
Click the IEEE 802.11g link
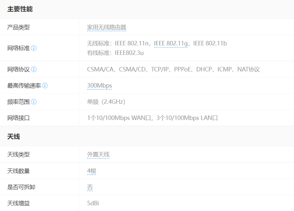pos(171,43)
